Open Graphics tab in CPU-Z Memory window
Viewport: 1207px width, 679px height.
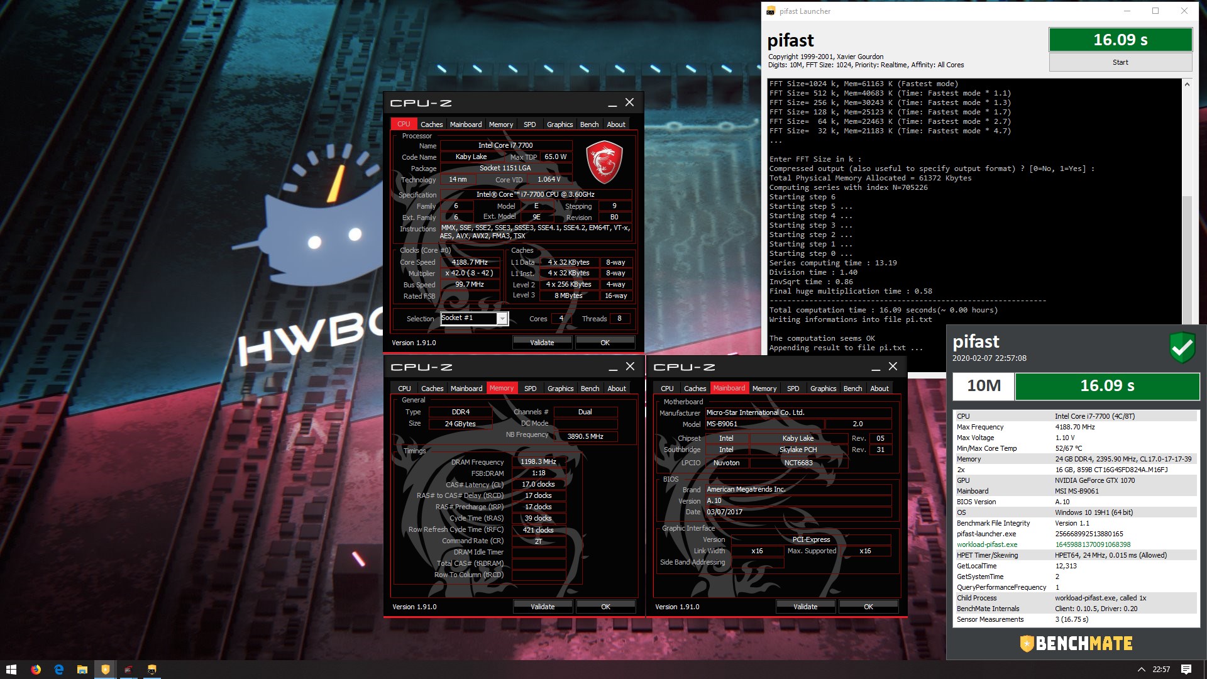[x=560, y=389]
